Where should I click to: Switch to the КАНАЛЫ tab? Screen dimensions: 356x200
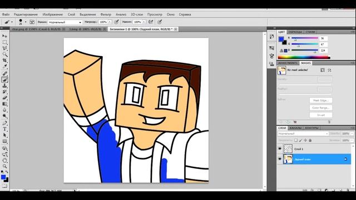coord(295,128)
